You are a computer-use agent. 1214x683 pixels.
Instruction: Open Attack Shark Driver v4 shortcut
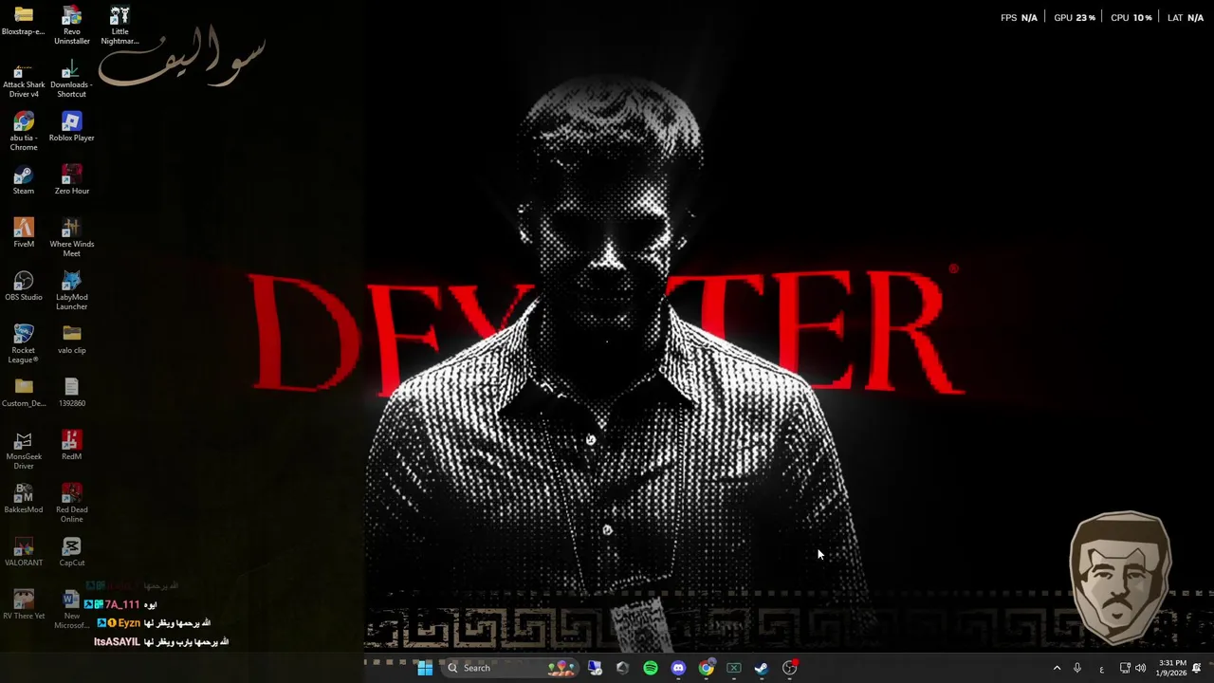[x=24, y=79]
